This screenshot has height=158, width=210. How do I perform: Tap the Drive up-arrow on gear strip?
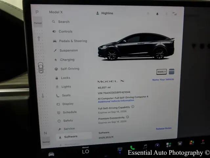pyautogui.click(x=39, y=39)
